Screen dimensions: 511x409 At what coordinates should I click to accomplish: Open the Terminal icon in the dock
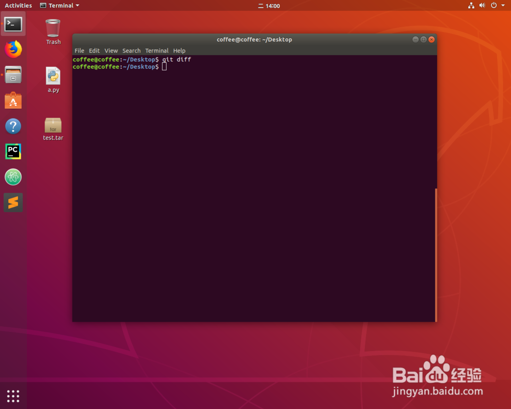(x=13, y=24)
